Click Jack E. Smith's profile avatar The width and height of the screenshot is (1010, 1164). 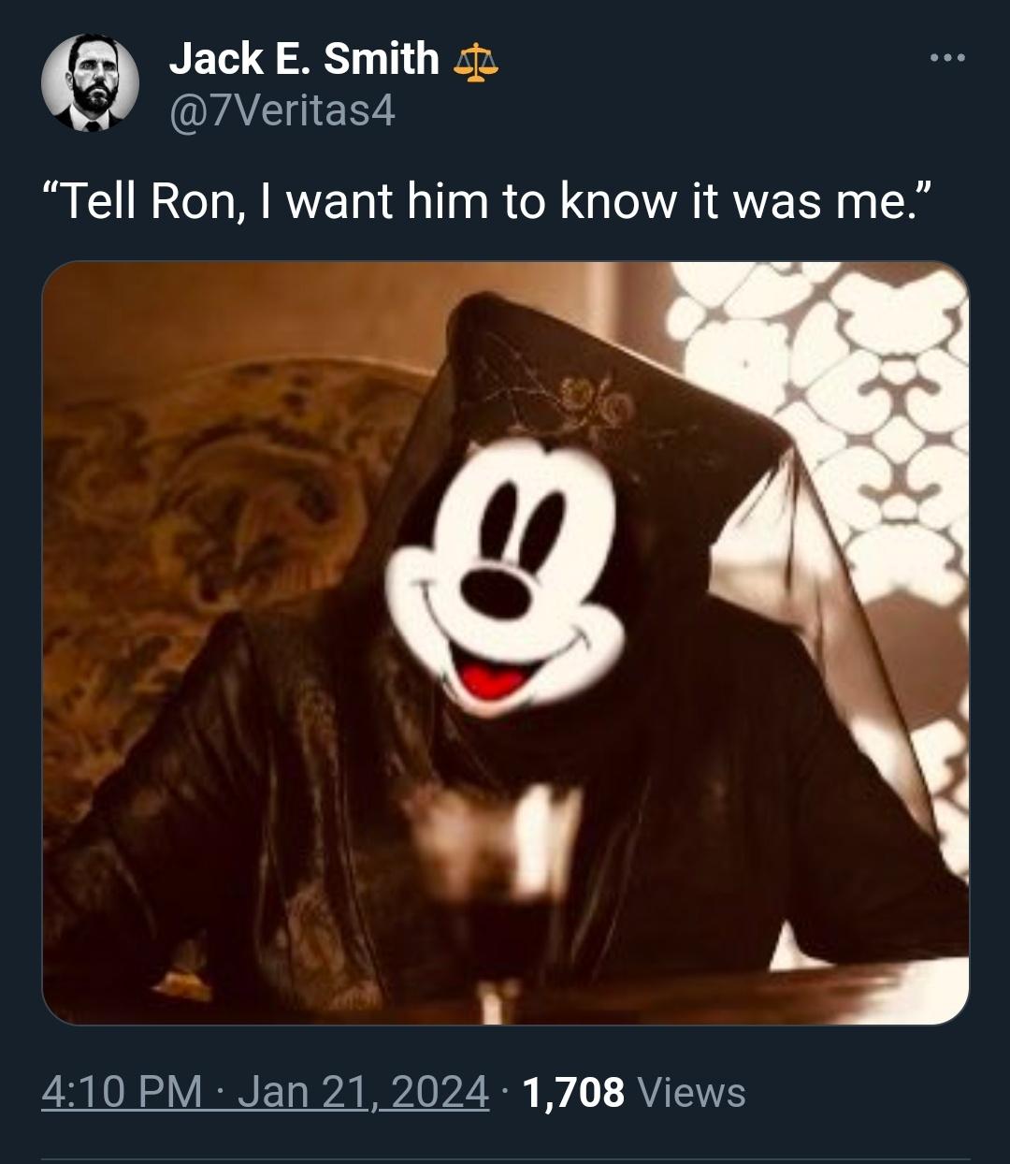point(91,83)
